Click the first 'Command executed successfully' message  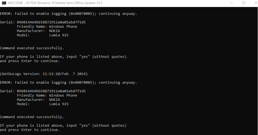(x=32, y=48)
